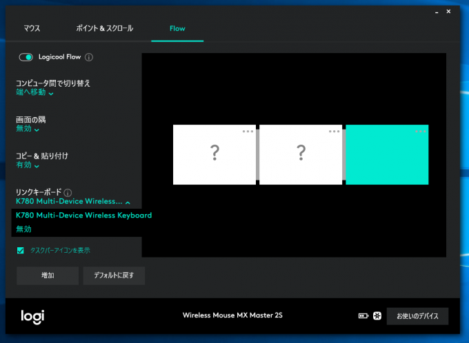Open the マウス tab
The width and height of the screenshot is (469, 343).
[x=32, y=28]
